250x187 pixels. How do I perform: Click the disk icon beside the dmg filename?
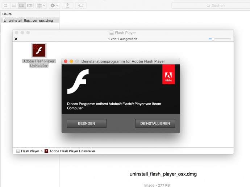tap(5, 21)
